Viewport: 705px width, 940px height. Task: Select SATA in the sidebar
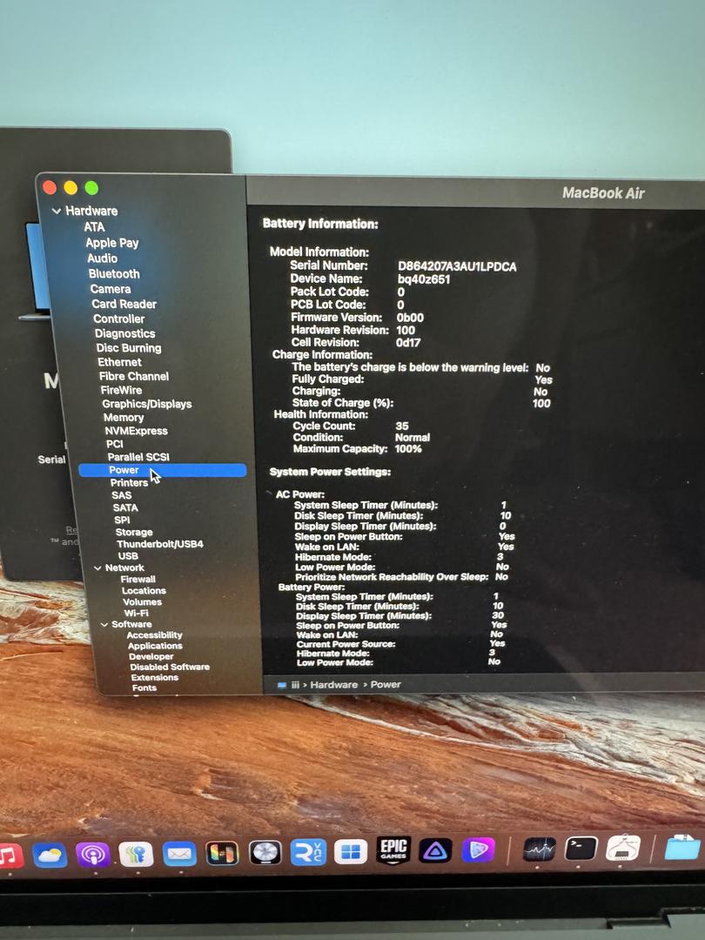point(125,507)
